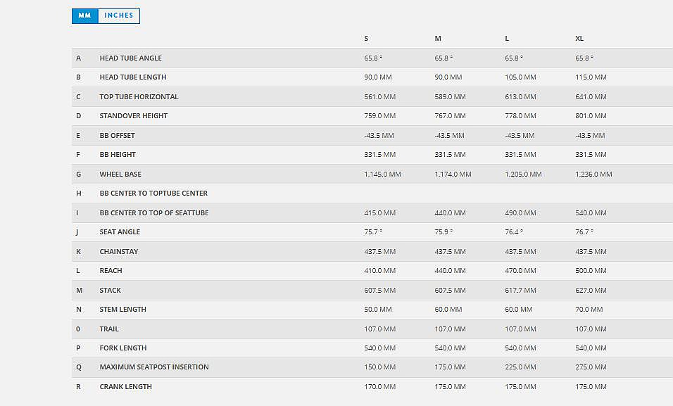Screen dimensions: 673x406
Task: Select BB CENTER TO TOPTUBE CENTER label
Action: [x=153, y=194]
